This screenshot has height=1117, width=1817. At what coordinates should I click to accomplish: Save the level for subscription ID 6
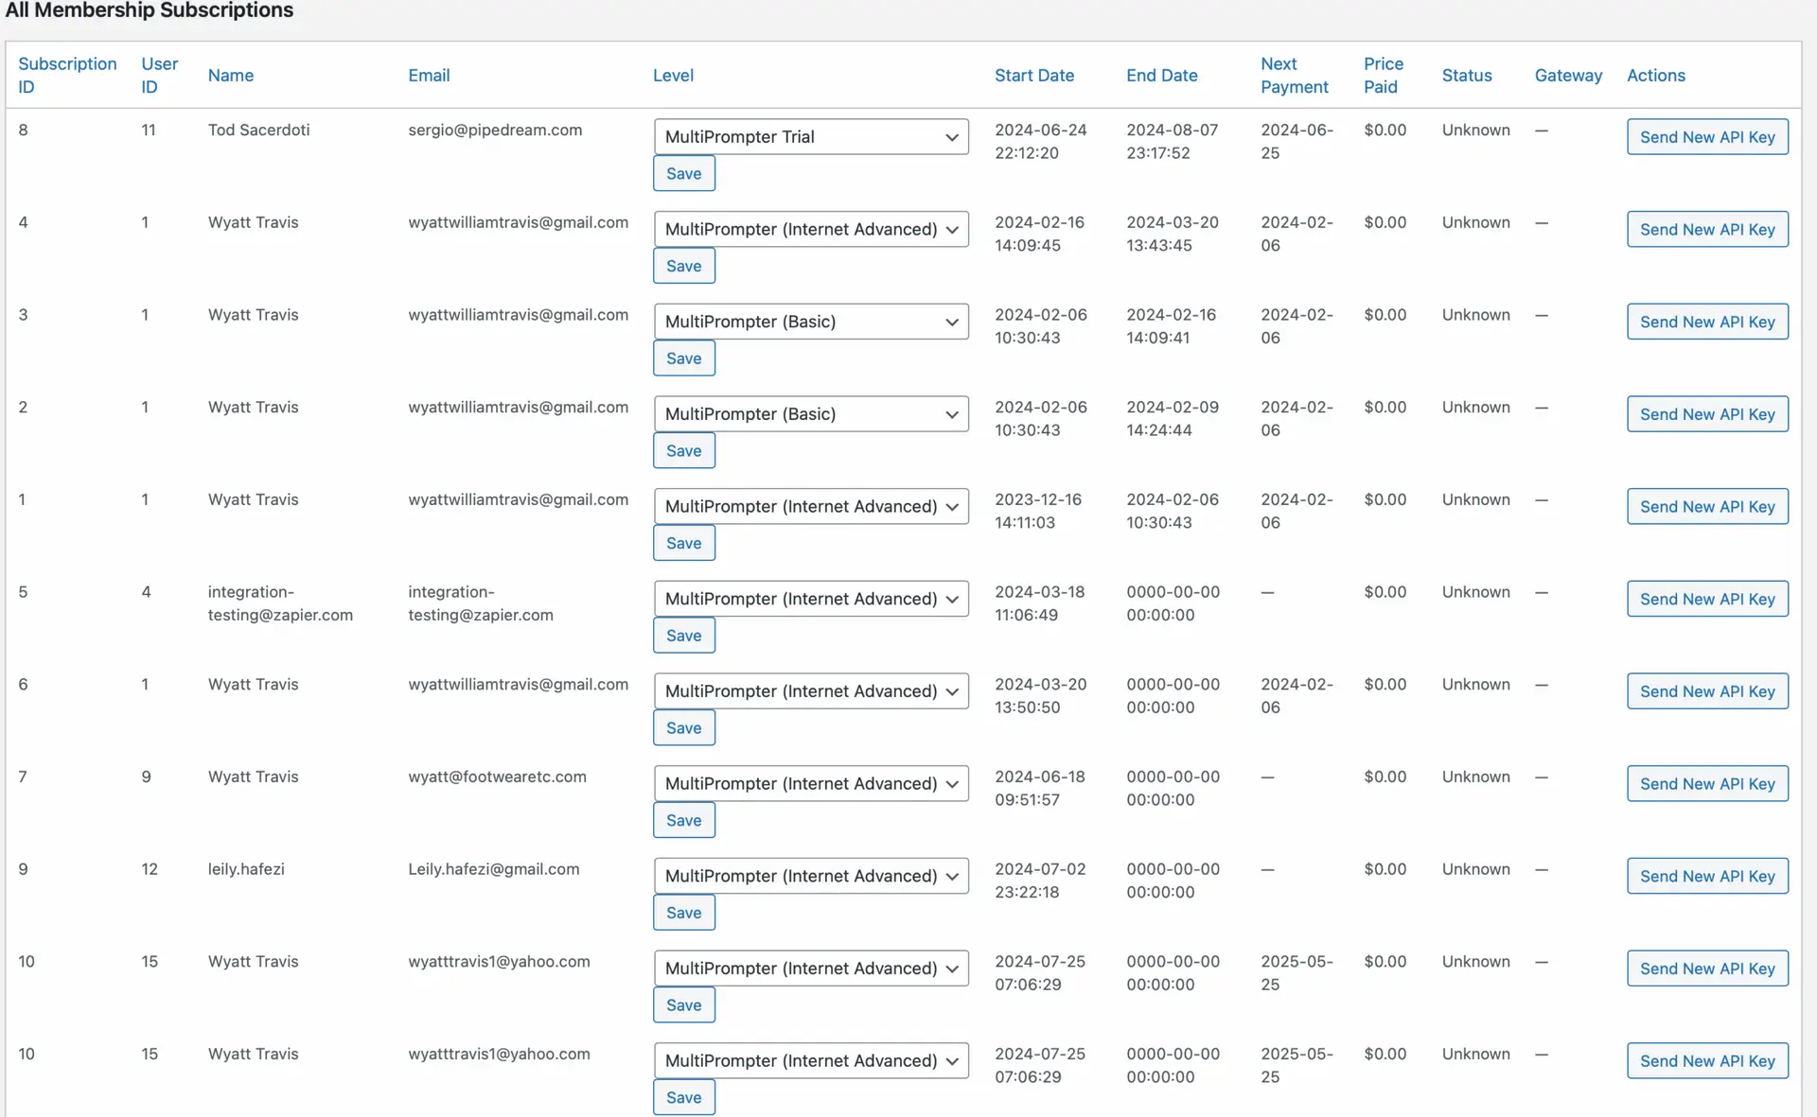pos(683,727)
